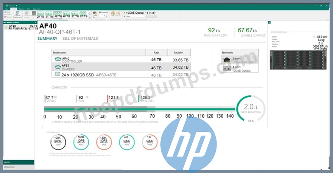Click the Redo arrow in the title bar
333x173 pixels.
tap(13, 6)
